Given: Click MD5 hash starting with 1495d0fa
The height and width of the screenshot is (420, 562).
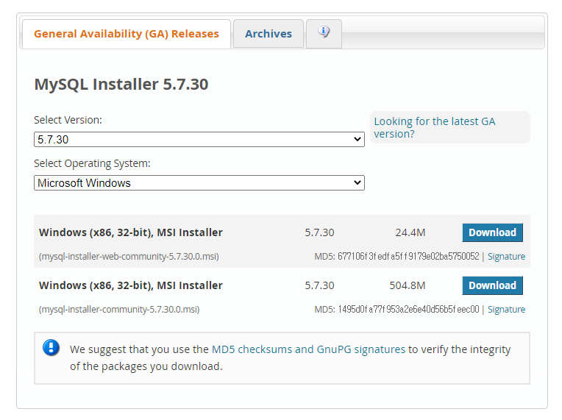Looking at the screenshot, I should pos(408,309).
